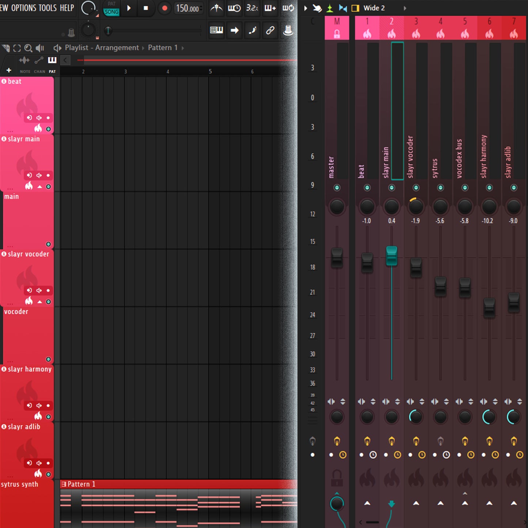Click the latency clock on beat track
This screenshot has width=528, height=528.
[x=373, y=455]
